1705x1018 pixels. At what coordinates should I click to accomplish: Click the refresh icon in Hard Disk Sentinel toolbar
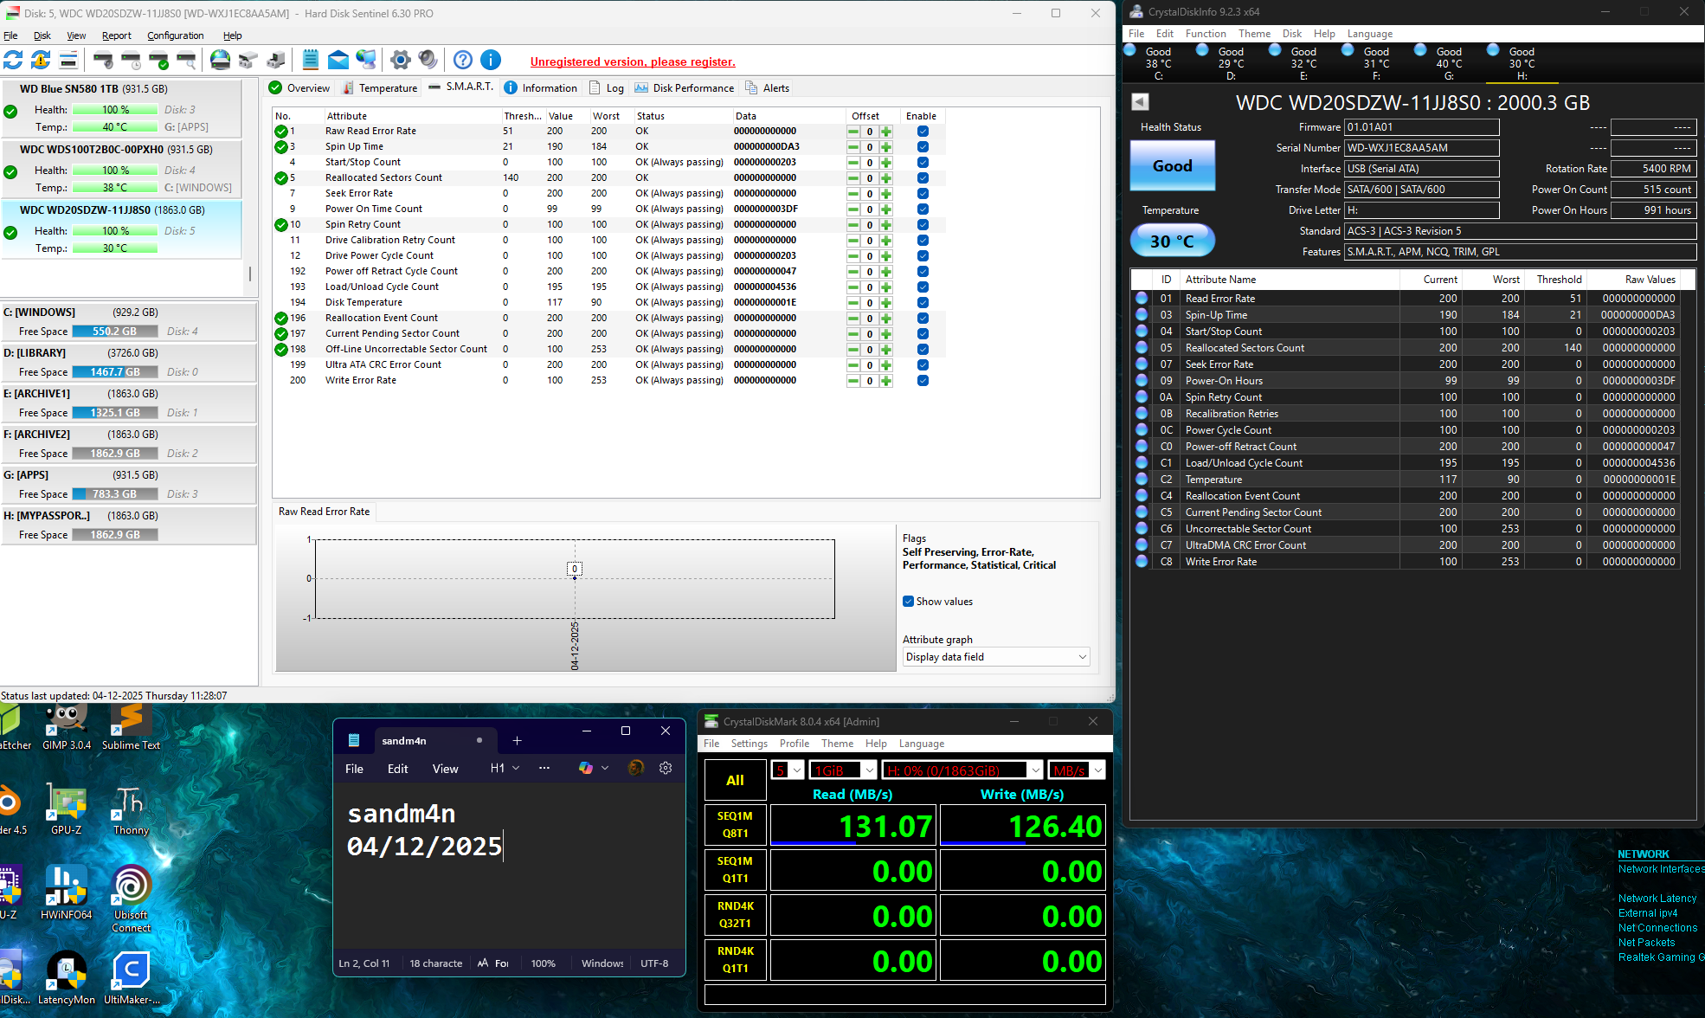13,60
